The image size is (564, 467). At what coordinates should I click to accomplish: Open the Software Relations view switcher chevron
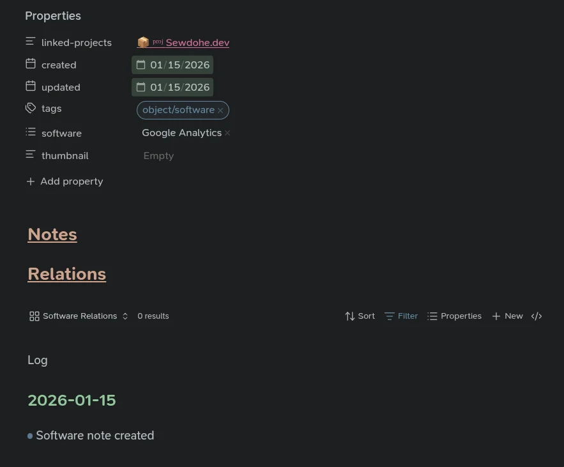(x=125, y=316)
